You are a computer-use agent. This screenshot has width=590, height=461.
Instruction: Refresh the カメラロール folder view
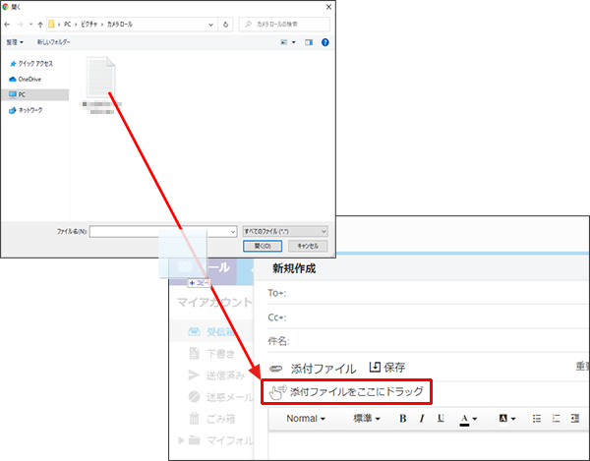coord(227,24)
